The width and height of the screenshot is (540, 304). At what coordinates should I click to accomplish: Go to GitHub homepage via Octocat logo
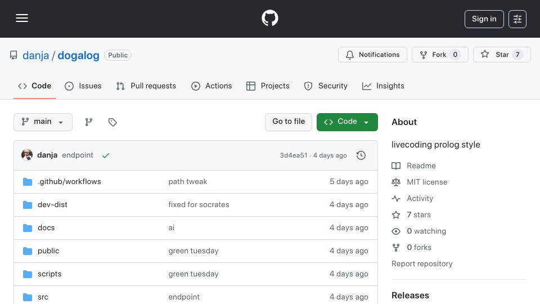pyautogui.click(x=269, y=18)
